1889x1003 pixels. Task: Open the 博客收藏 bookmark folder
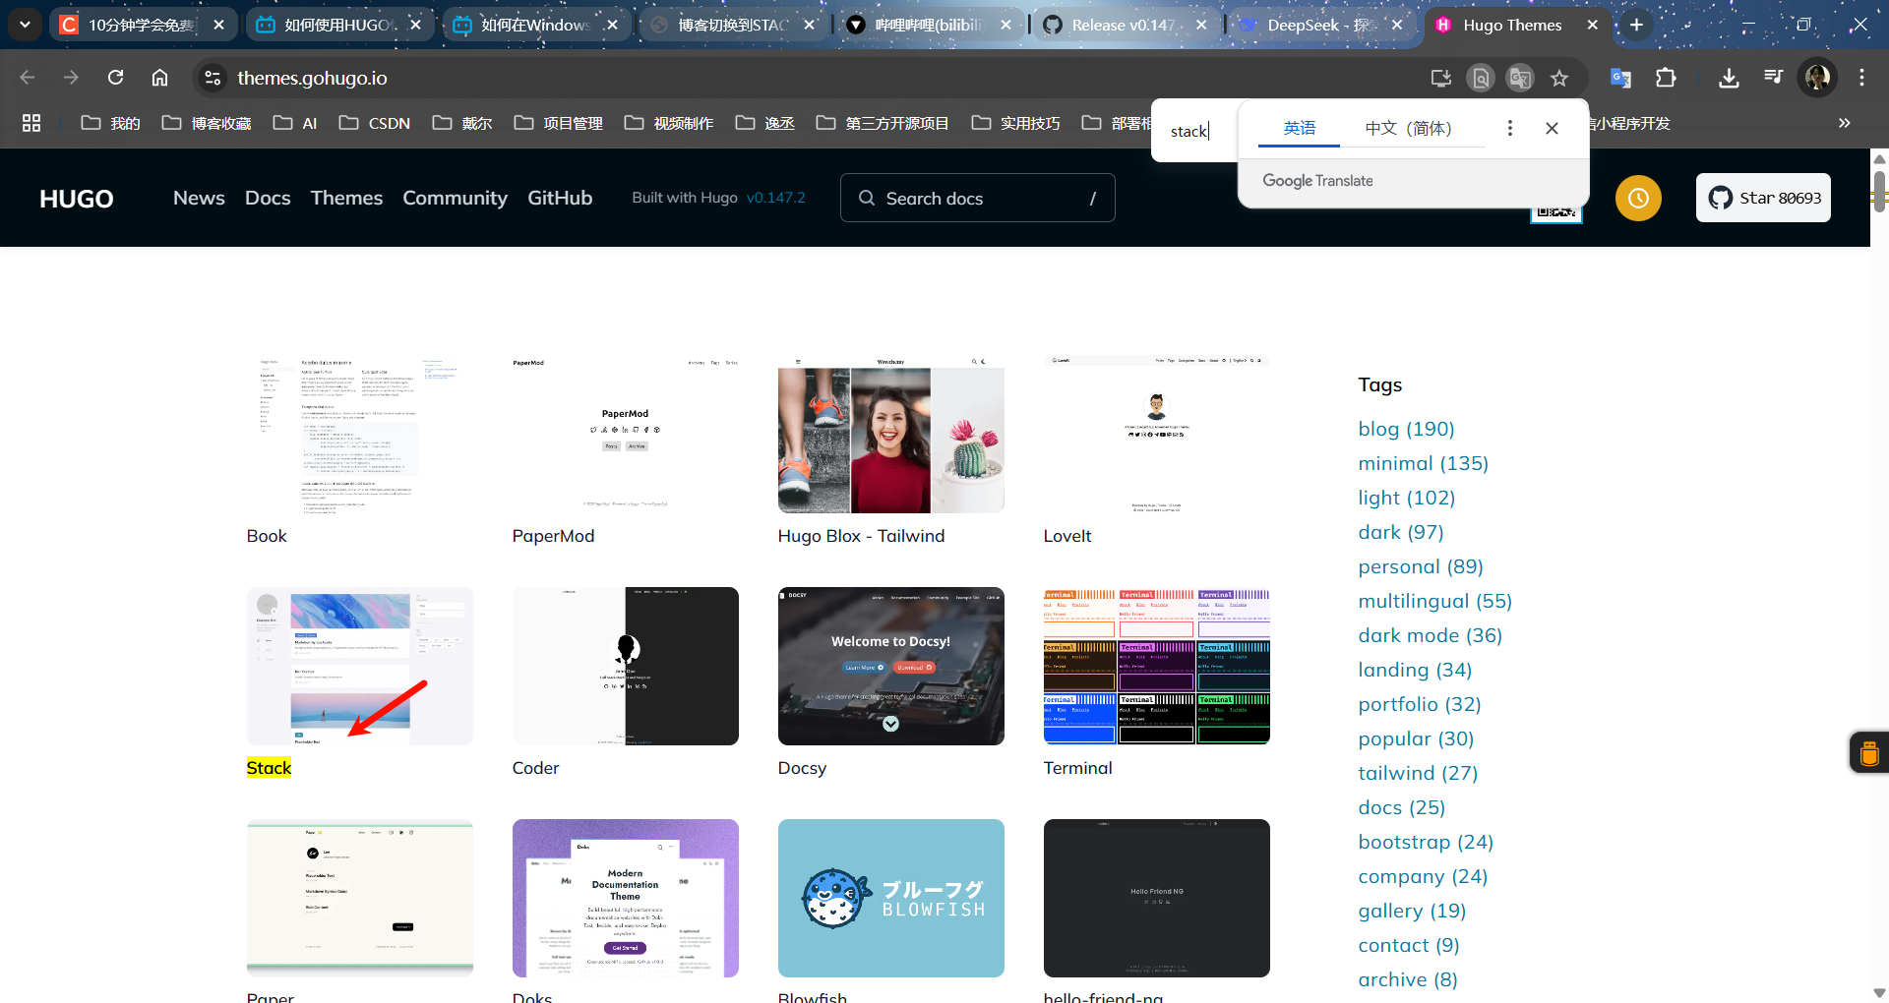(x=207, y=123)
